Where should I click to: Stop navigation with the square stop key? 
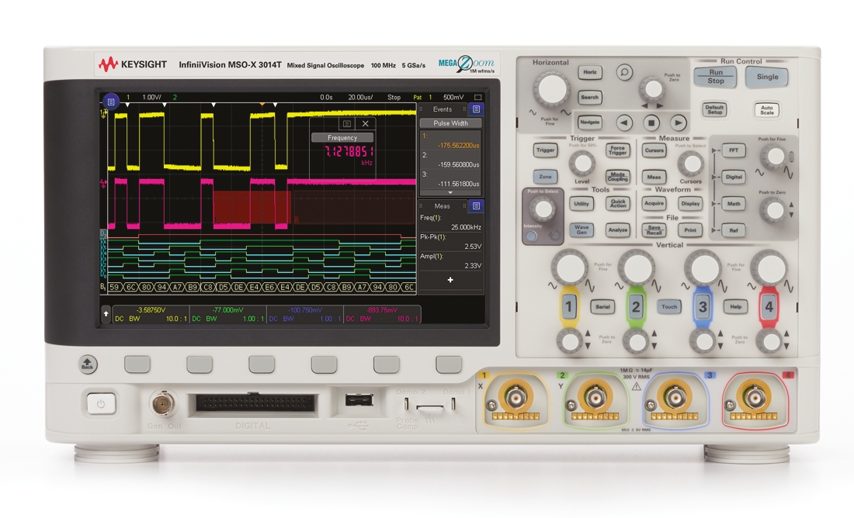651,123
